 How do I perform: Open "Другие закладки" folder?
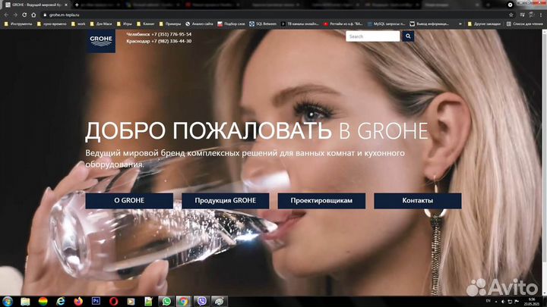point(484,24)
